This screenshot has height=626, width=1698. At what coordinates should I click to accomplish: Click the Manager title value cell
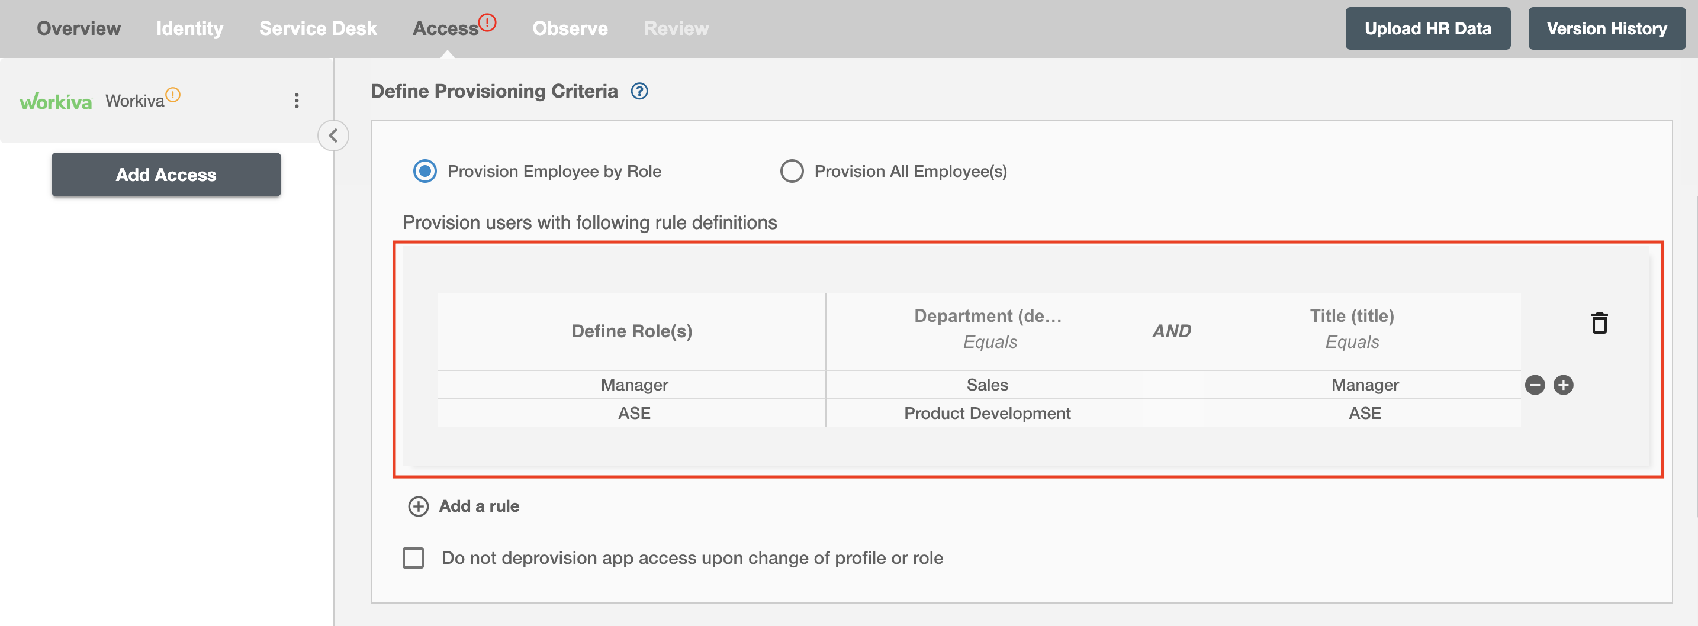[1365, 385]
